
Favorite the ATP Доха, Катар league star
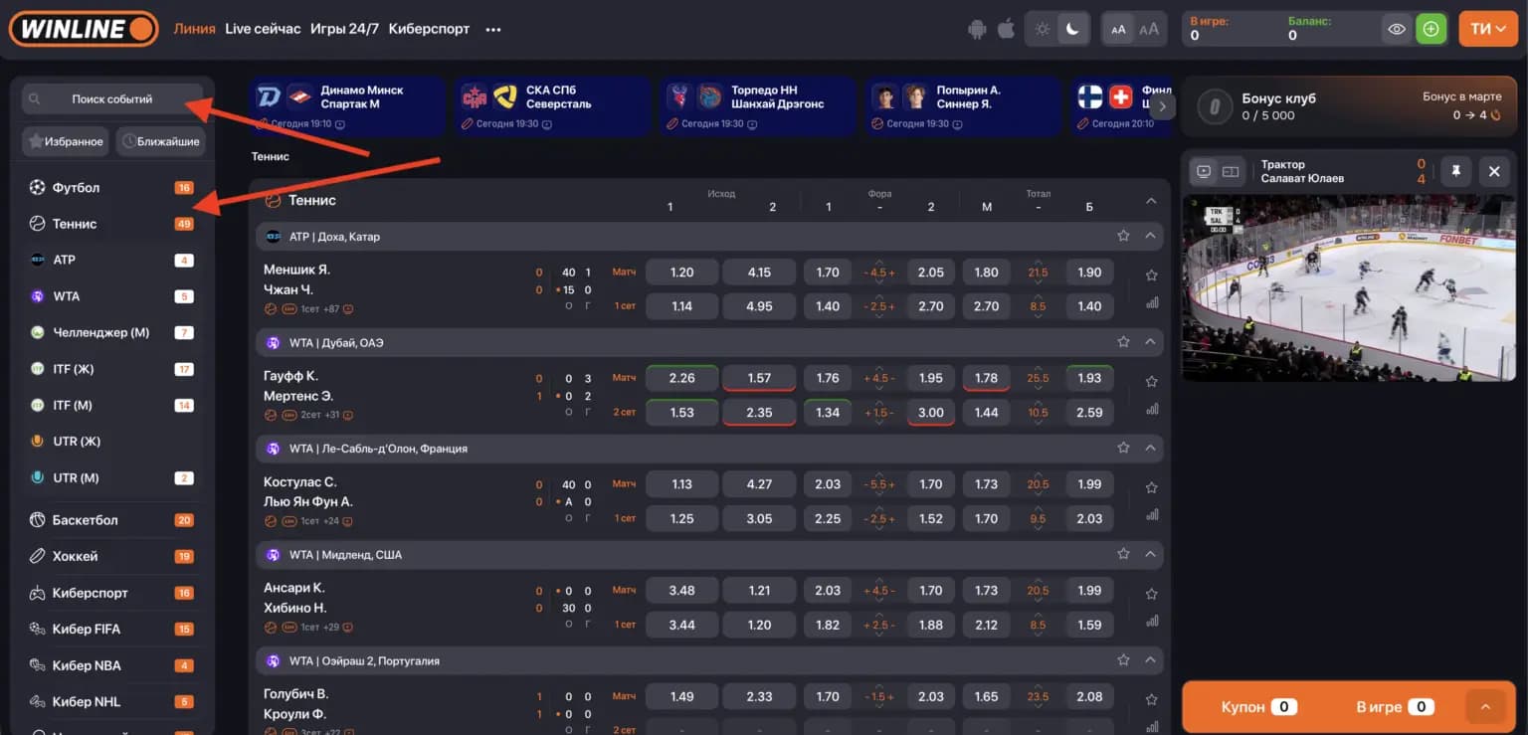pos(1123,237)
